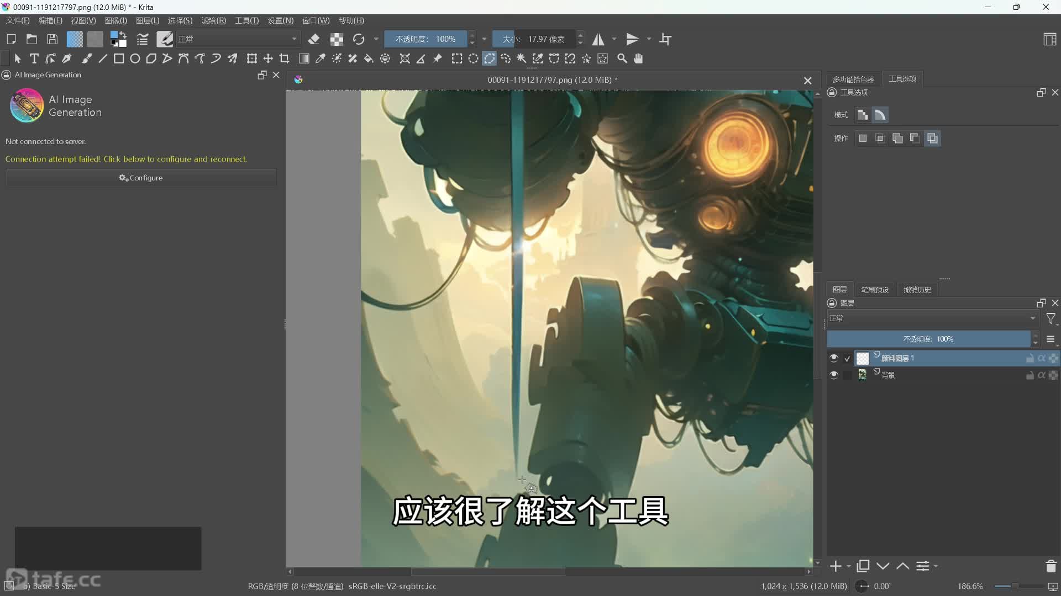Image resolution: width=1061 pixels, height=596 pixels.
Task: Choose replace selection action
Action: 863,139
